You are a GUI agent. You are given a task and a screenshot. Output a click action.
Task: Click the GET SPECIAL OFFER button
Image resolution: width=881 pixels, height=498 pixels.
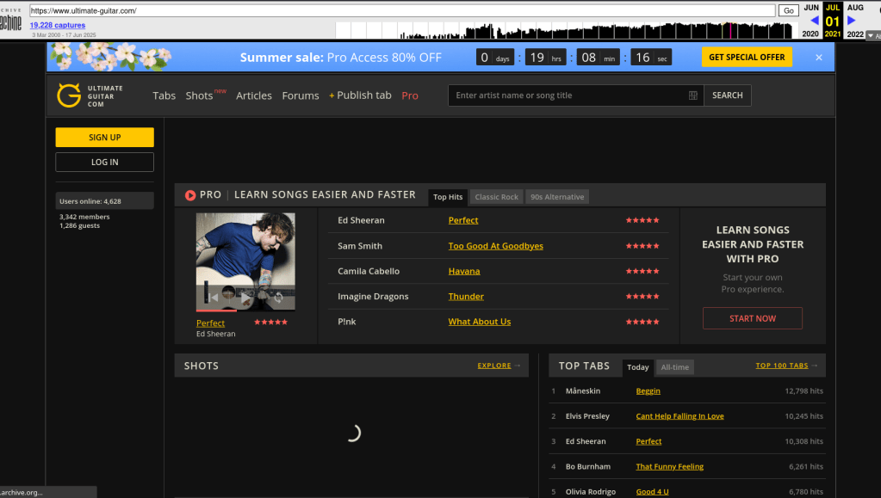tap(747, 58)
